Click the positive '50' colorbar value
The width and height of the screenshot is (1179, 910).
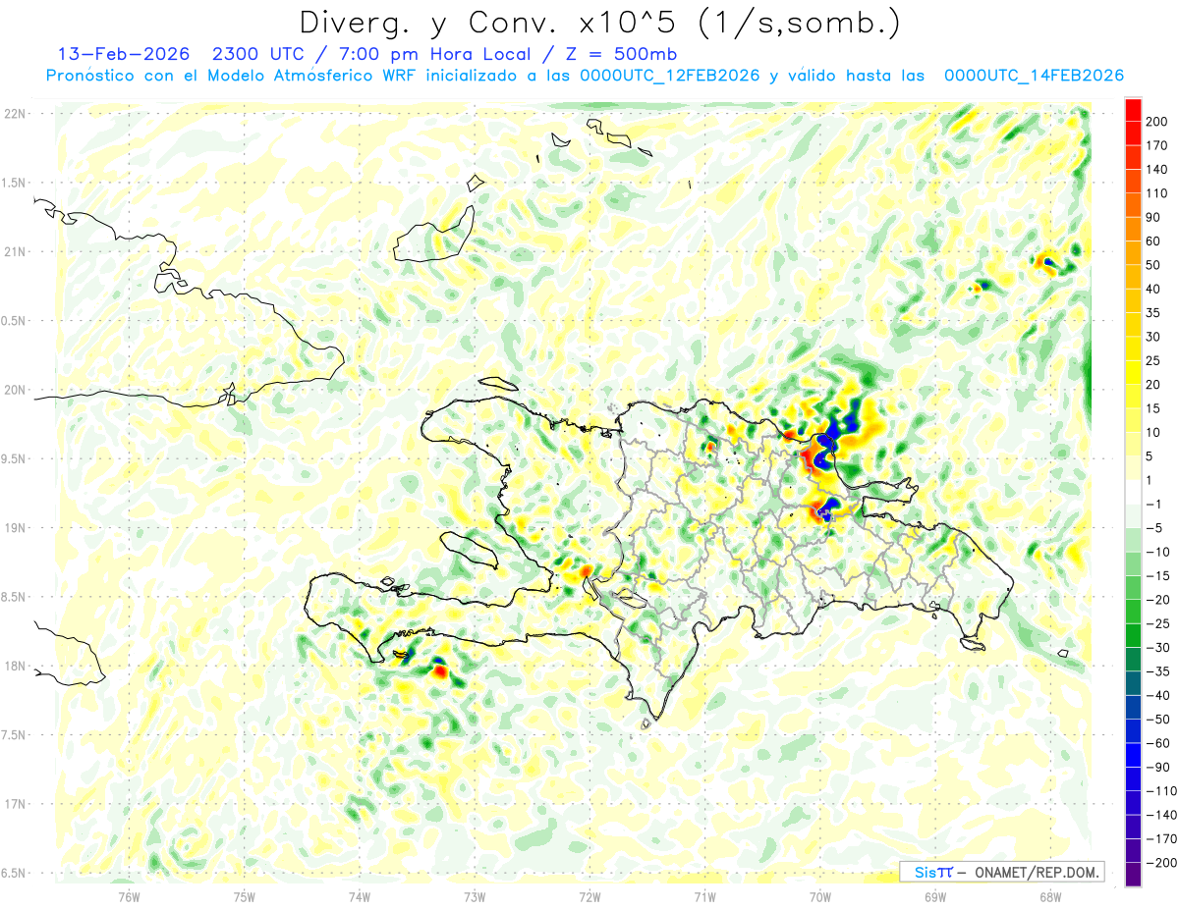click(x=1153, y=266)
